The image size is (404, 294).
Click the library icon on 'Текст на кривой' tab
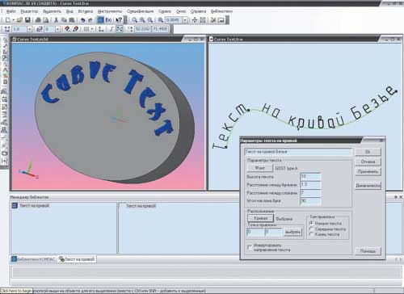point(61,259)
